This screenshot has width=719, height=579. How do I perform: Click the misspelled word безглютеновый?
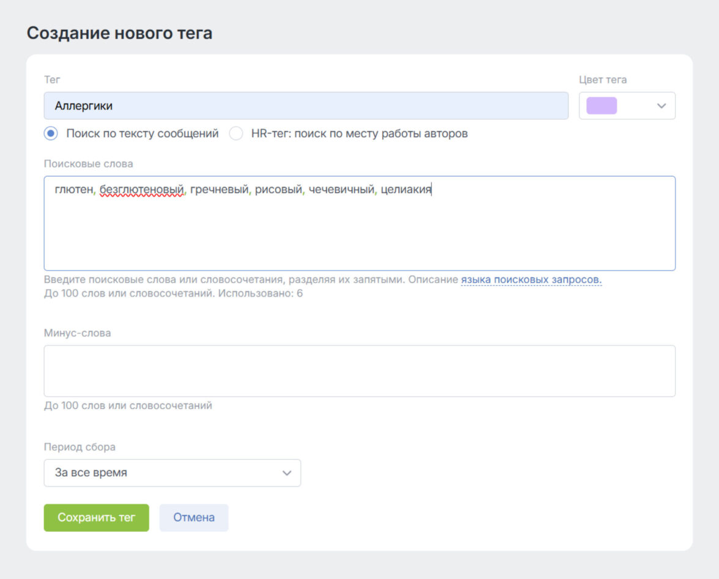click(142, 190)
